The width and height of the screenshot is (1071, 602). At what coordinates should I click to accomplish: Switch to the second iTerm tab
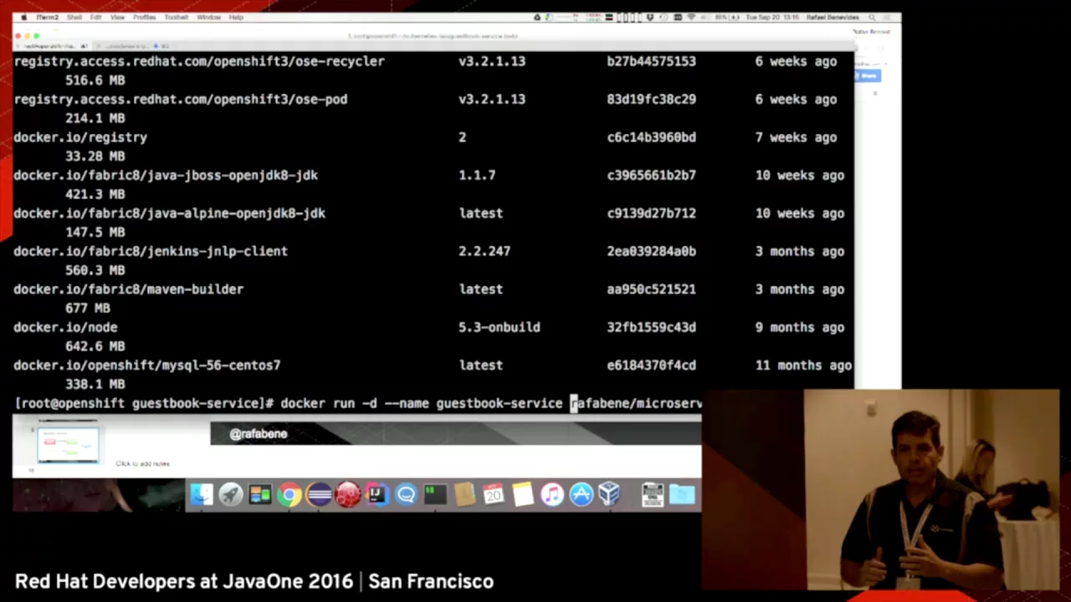click(134, 46)
